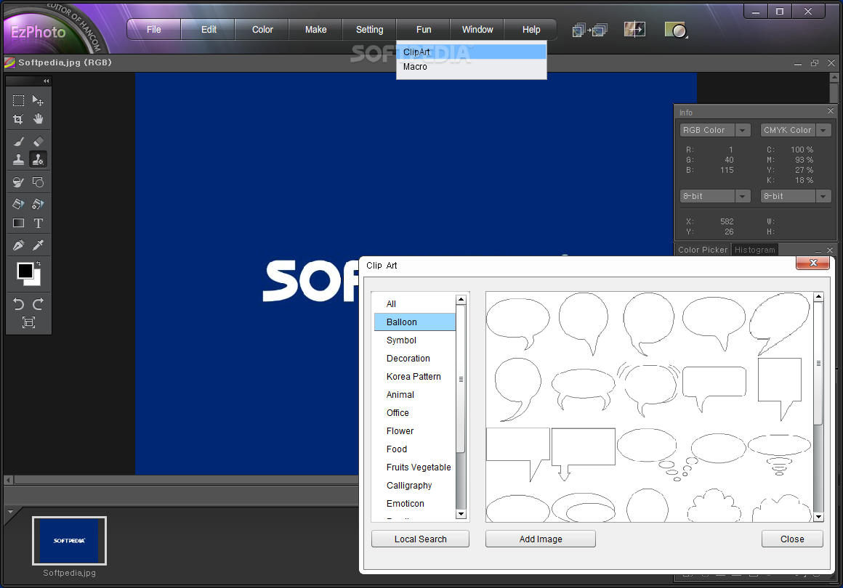Close the Info panel
This screenshot has height=588, width=843.
831,111
